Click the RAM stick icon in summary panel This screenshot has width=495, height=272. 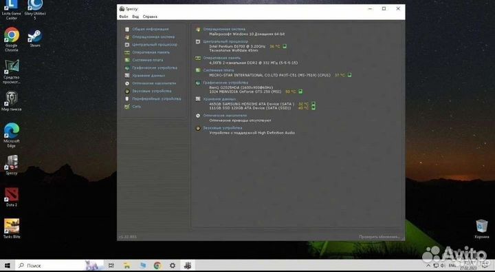click(x=198, y=59)
